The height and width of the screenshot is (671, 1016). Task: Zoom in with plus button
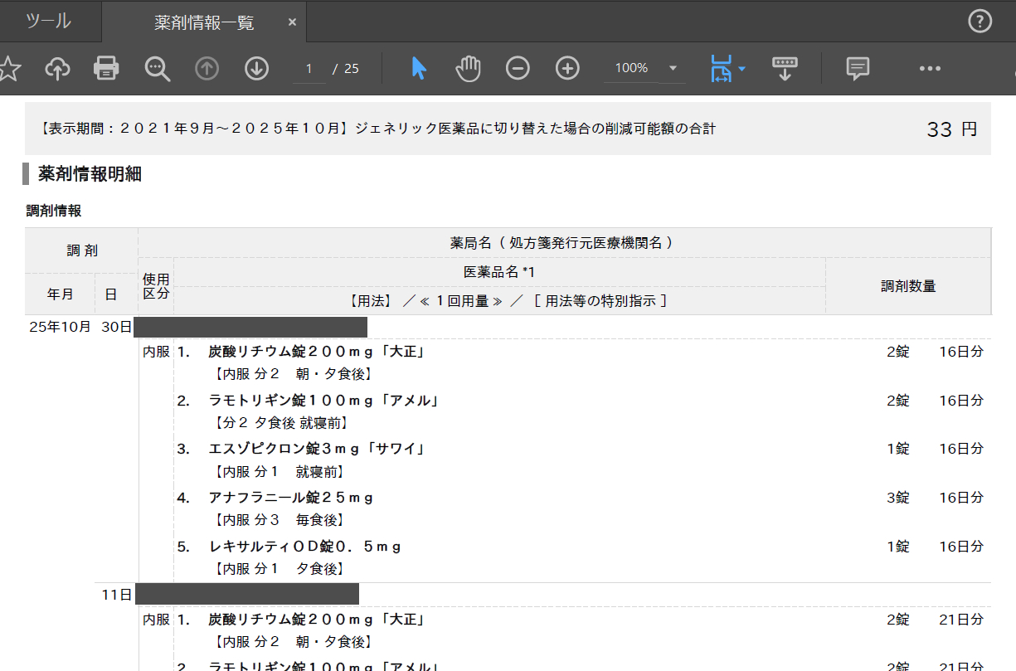tap(567, 69)
